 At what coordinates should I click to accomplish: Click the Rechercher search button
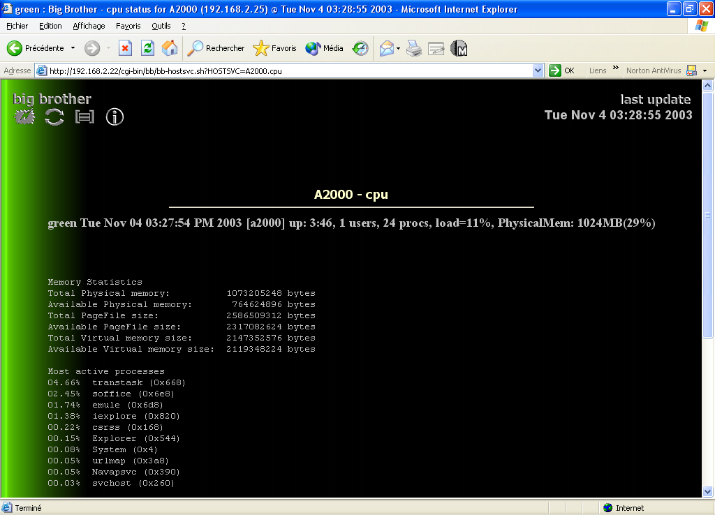point(216,48)
